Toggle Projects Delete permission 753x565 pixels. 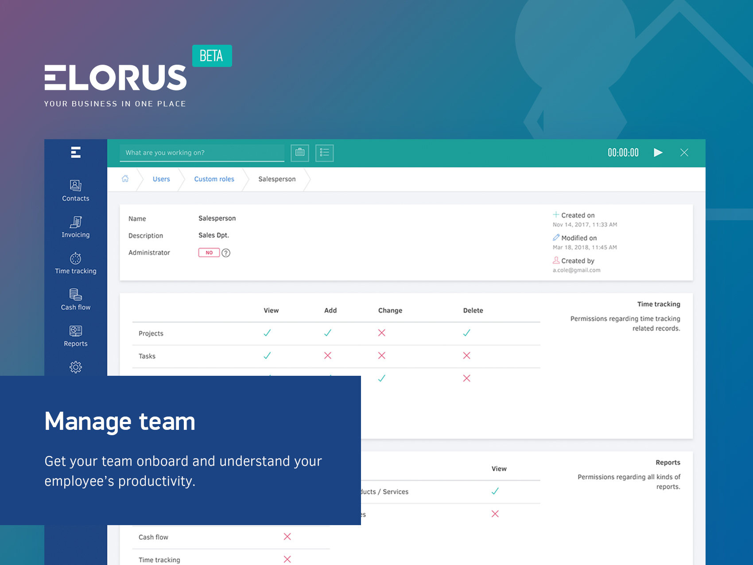(x=467, y=333)
